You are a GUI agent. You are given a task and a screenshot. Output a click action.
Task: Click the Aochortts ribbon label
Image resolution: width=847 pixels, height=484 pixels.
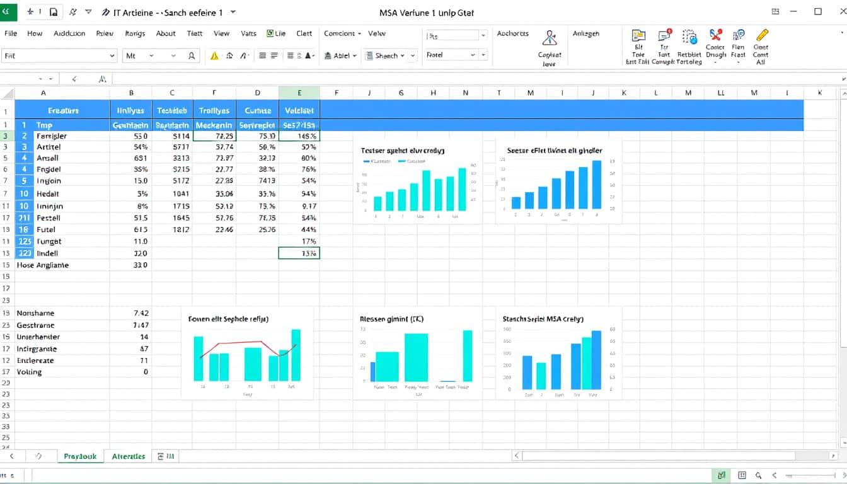[x=513, y=33]
